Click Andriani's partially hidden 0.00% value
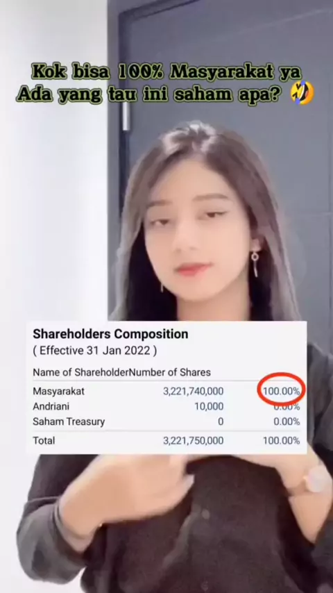 pyautogui.click(x=287, y=408)
